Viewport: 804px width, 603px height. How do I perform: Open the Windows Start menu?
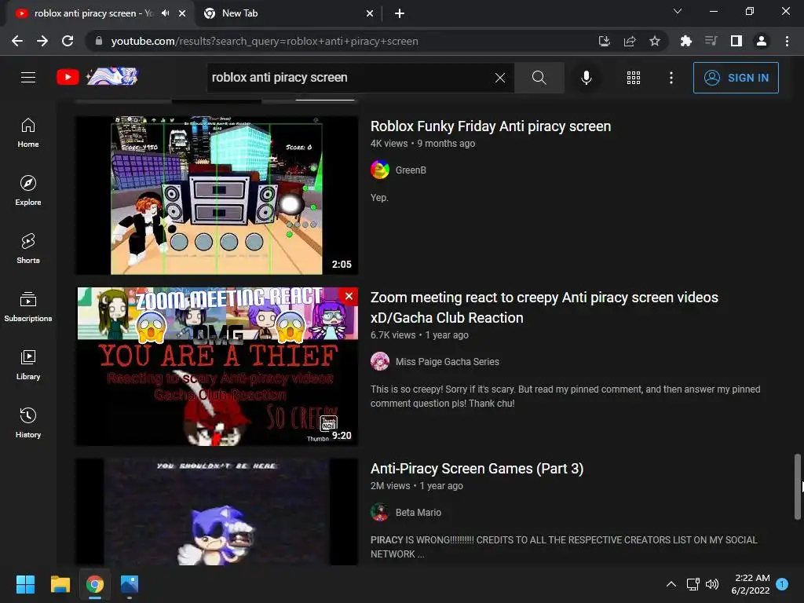tap(25, 584)
